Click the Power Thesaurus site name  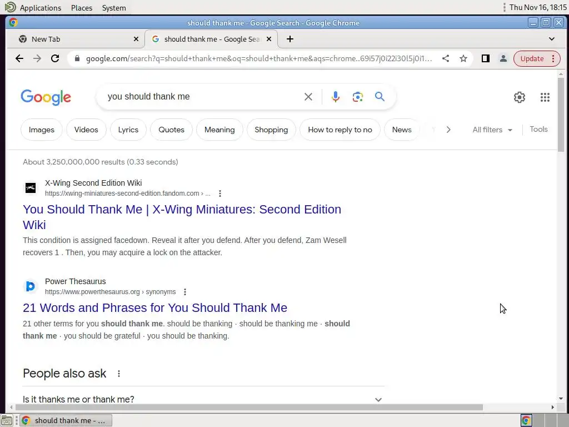point(76,281)
